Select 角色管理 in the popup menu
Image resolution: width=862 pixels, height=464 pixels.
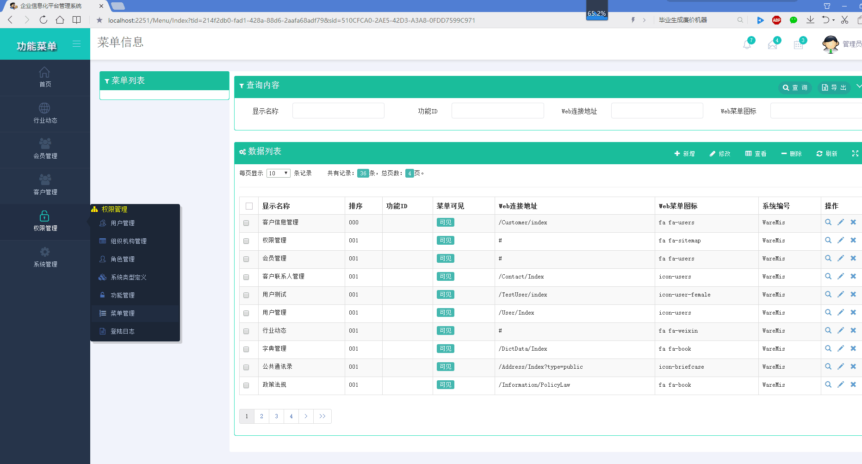tap(123, 259)
